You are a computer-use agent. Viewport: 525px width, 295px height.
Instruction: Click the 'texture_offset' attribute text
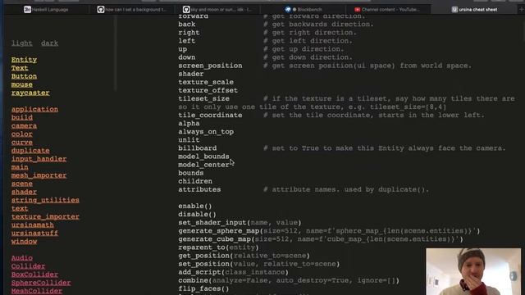coord(208,90)
